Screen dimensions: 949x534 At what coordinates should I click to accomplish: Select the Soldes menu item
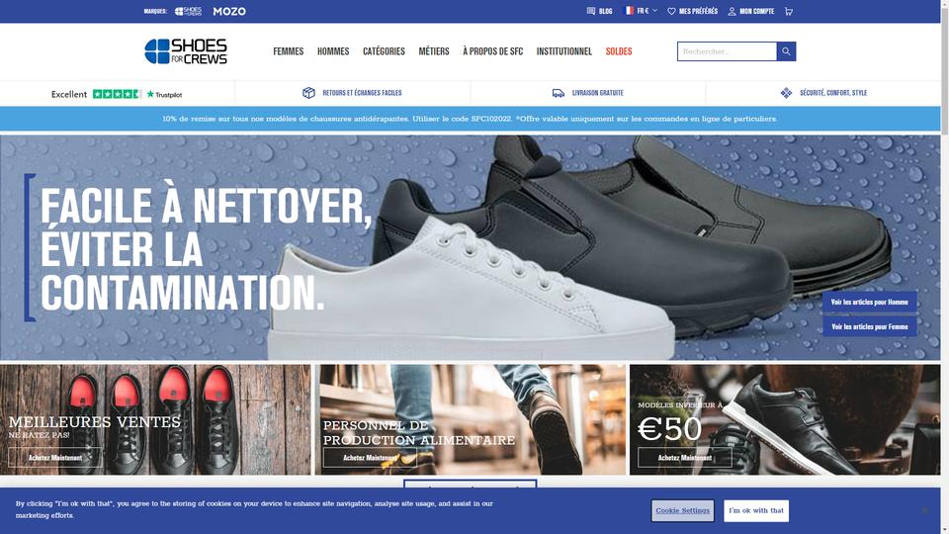point(619,51)
